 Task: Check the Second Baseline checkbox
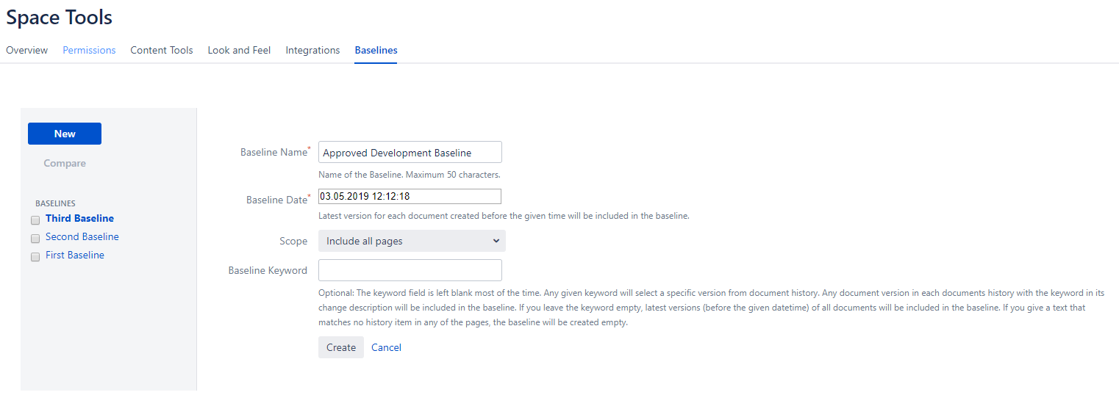pyautogui.click(x=35, y=239)
